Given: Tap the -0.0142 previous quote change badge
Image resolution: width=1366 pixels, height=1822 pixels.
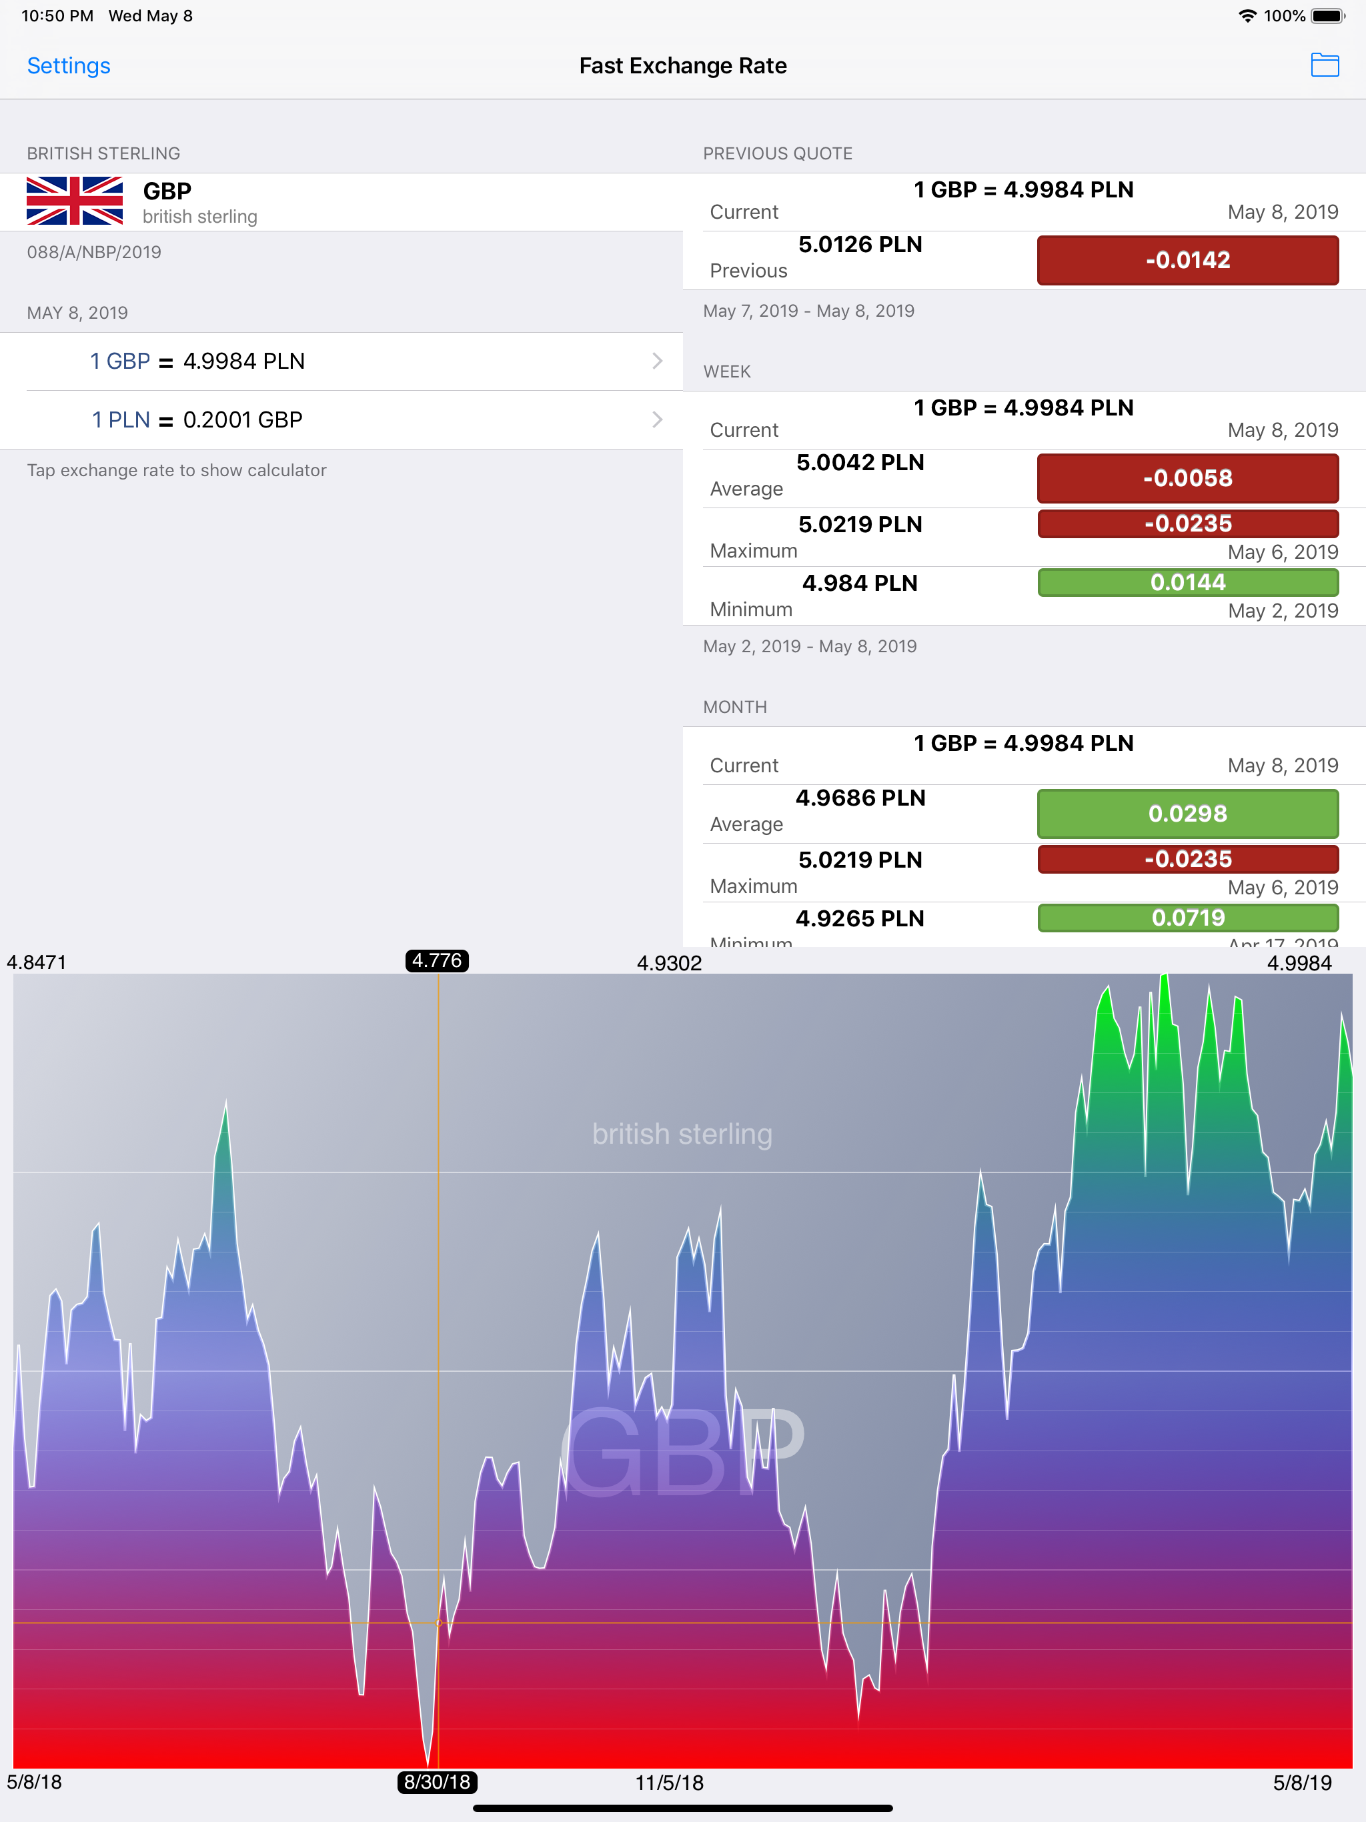Looking at the screenshot, I should point(1187,260).
